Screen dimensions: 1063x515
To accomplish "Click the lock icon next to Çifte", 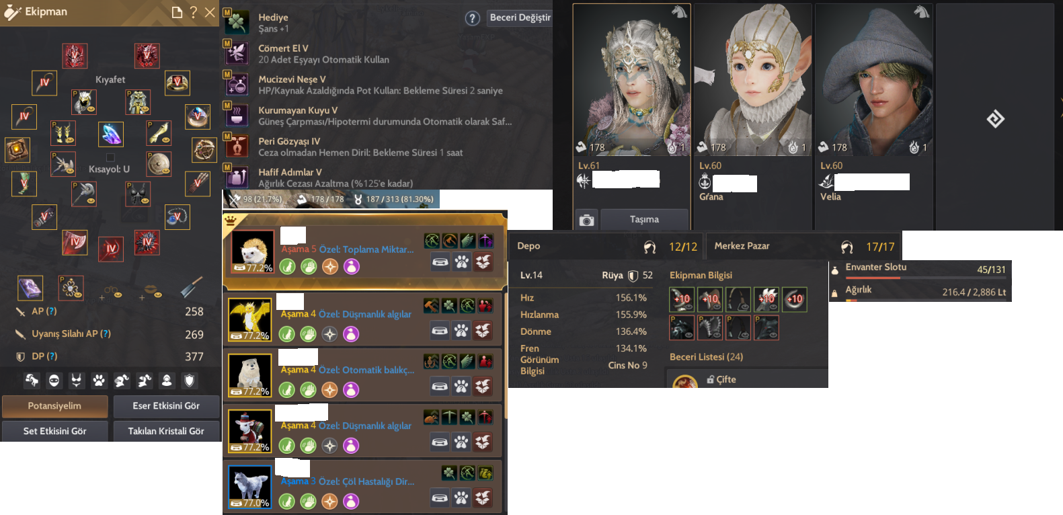I will pyautogui.click(x=710, y=380).
